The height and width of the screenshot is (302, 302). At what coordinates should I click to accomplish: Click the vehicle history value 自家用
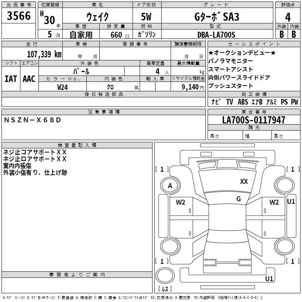(81, 35)
